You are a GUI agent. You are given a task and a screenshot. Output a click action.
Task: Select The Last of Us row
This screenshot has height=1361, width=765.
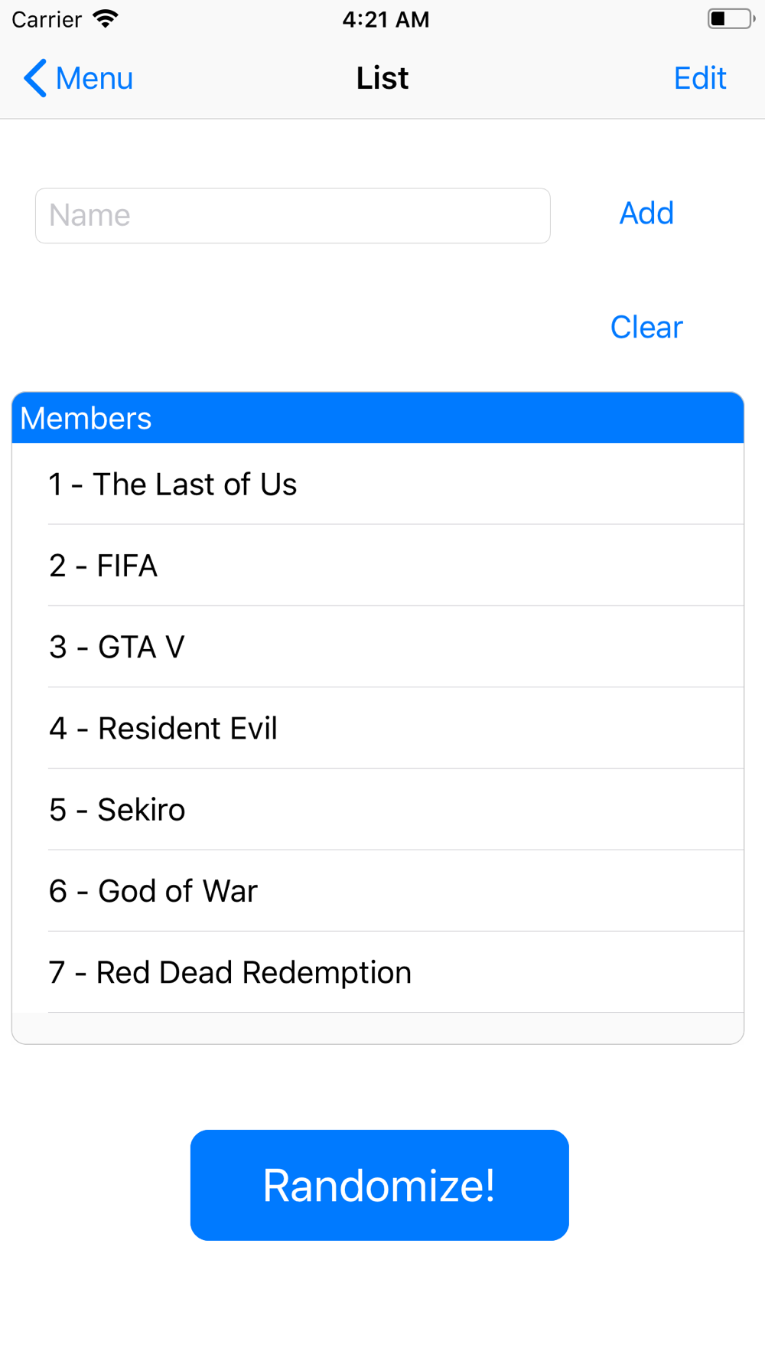point(378,485)
